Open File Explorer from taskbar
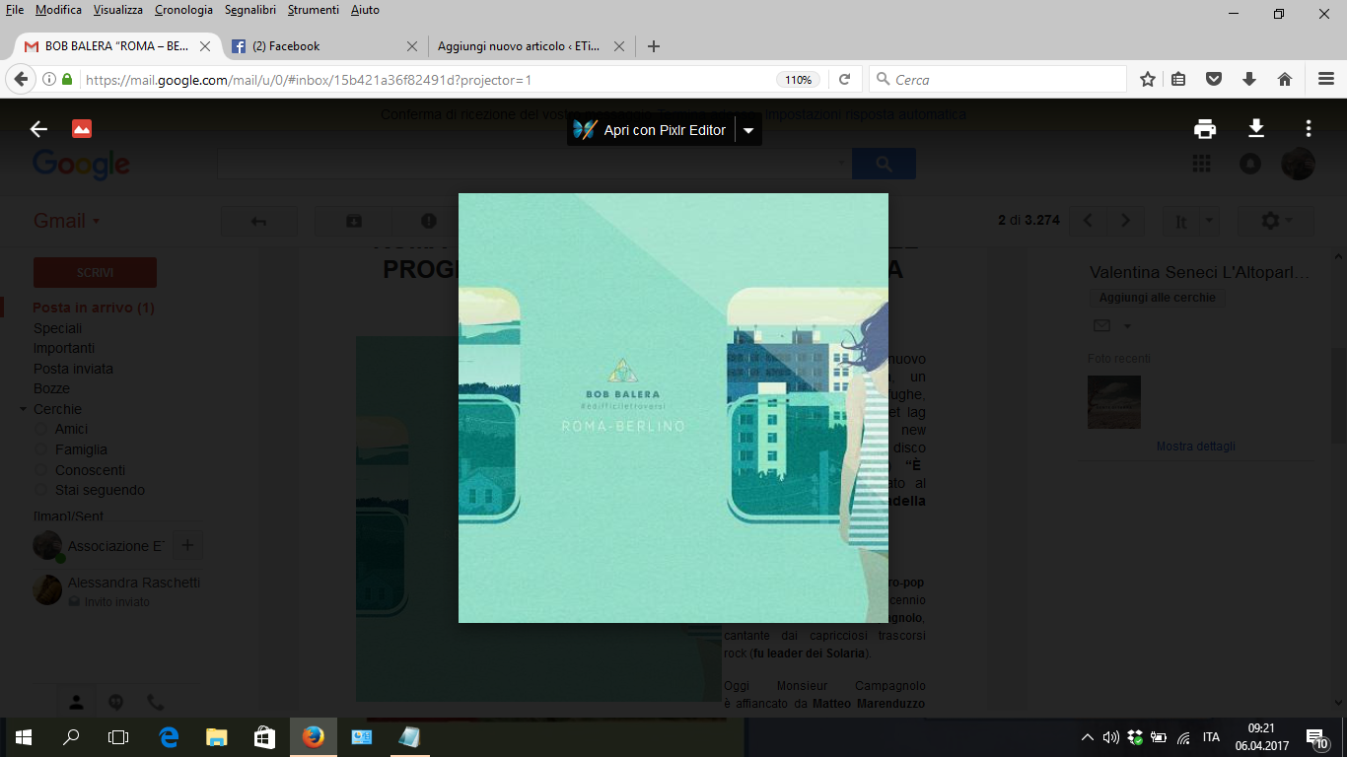 click(x=217, y=736)
